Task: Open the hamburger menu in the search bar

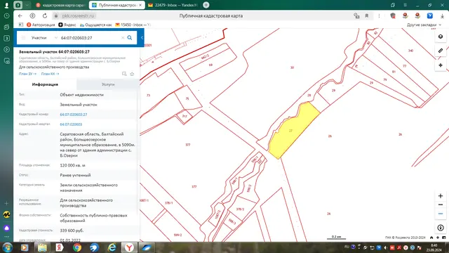Action: point(23,37)
